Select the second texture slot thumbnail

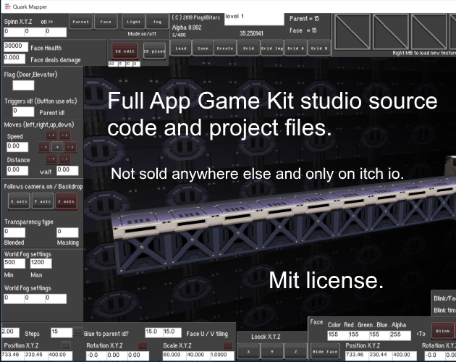tap(391, 32)
